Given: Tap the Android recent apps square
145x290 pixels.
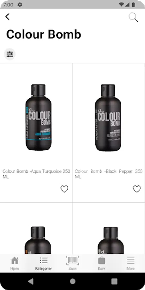Looking at the screenshot, I should (x=114, y=281).
